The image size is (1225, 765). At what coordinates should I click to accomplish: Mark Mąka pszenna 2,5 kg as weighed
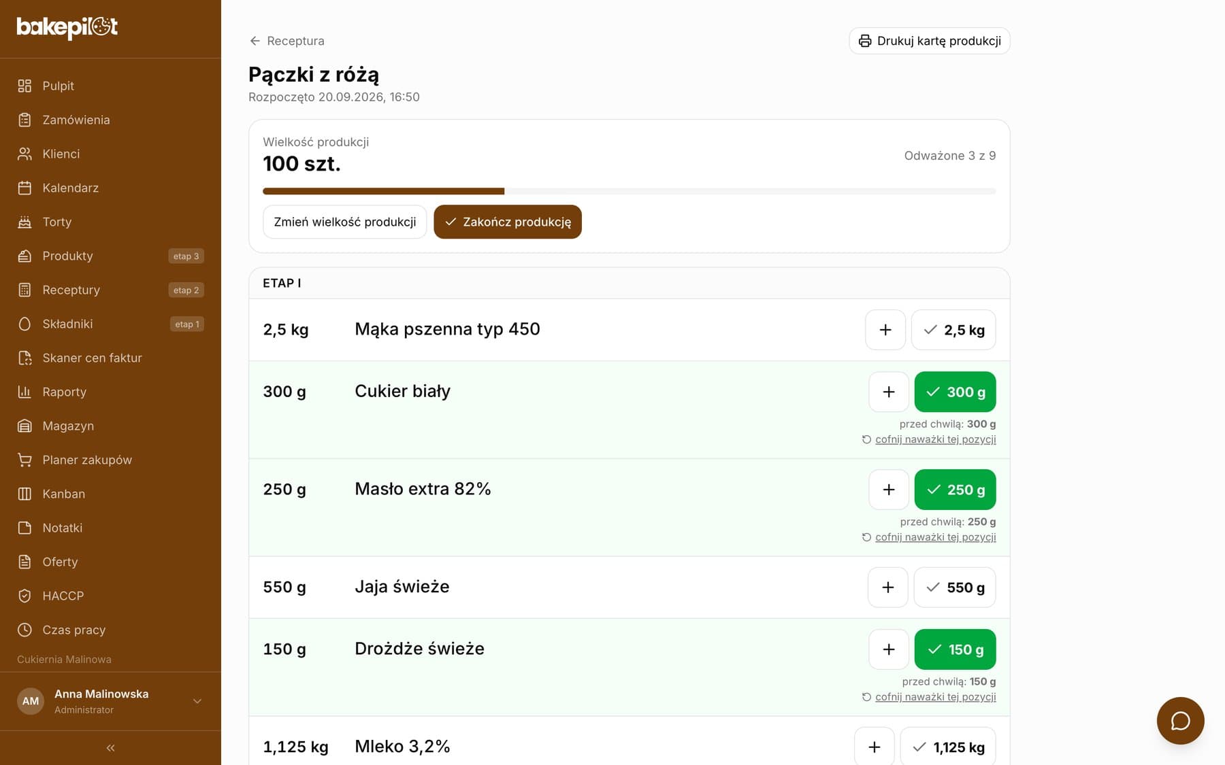pyautogui.click(x=953, y=330)
